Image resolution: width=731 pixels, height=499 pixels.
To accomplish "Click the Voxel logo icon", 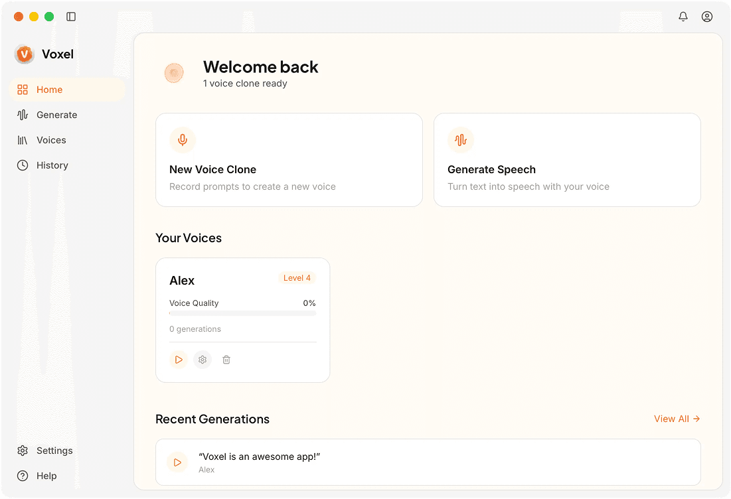I will [25, 54].
